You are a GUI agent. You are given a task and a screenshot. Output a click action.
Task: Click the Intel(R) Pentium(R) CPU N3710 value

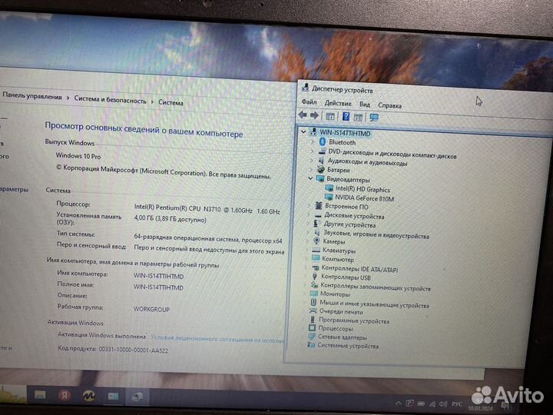207,209
